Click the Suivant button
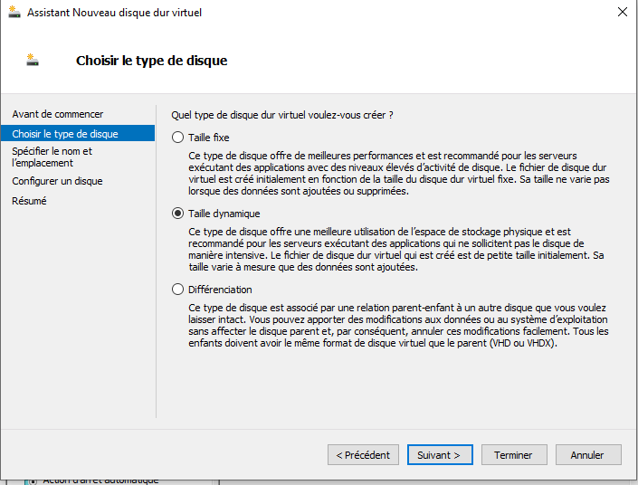Screen dimensions: 638x485 pos(440,455)
